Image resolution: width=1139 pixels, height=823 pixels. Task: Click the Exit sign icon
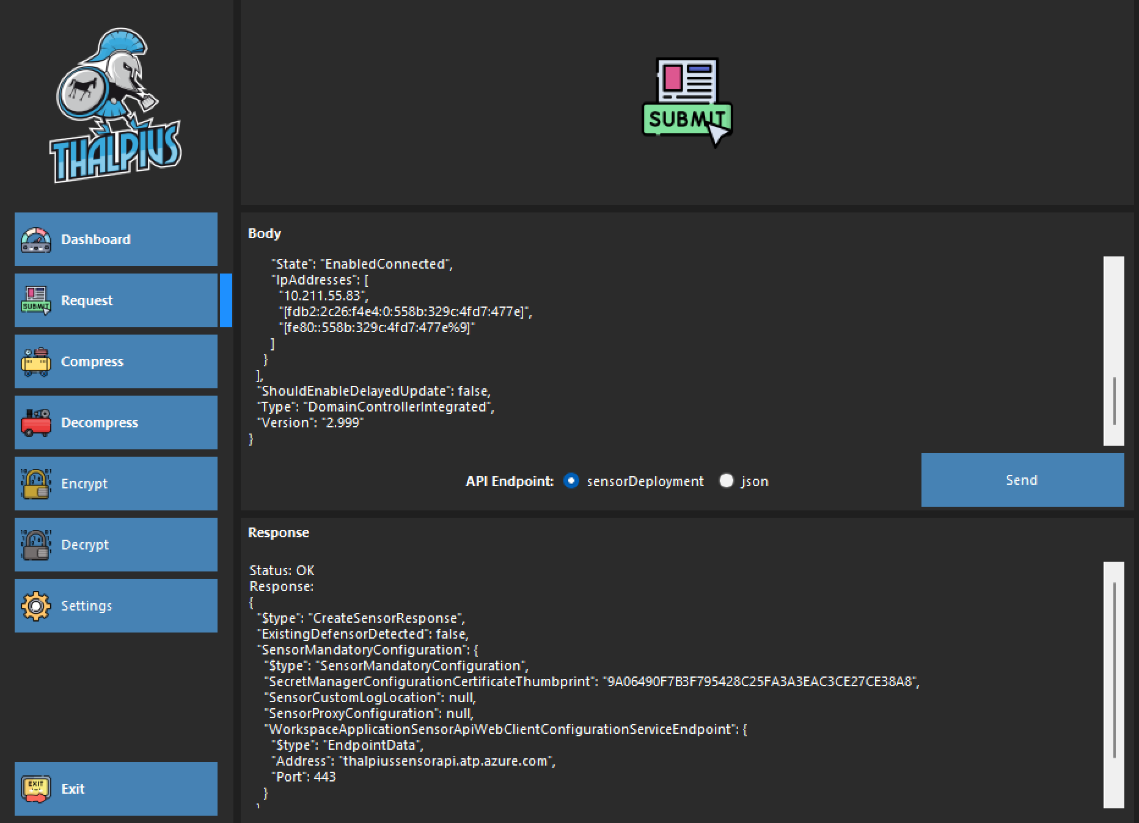(36, 789)
